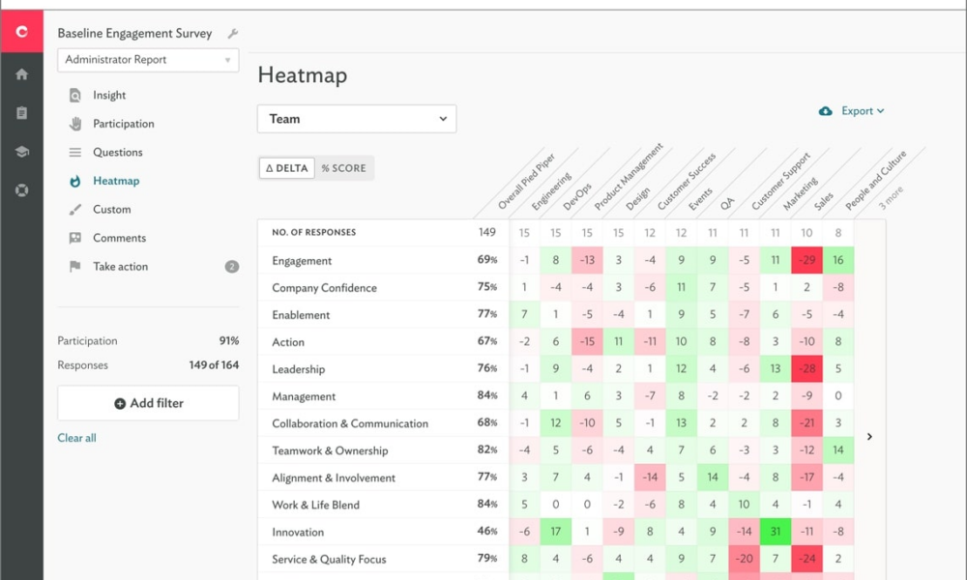
Task: Click the -28 cell in Leadership row
Action: [806, 368]
